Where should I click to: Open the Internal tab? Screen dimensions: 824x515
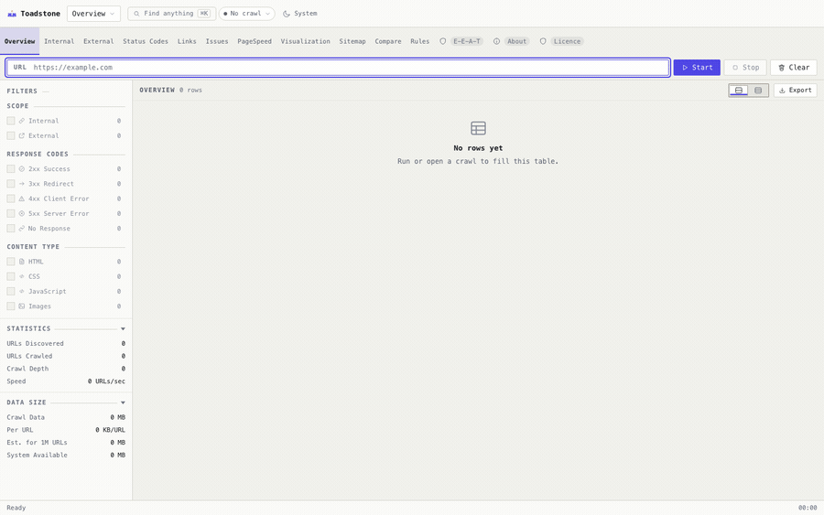pos(59,41)
